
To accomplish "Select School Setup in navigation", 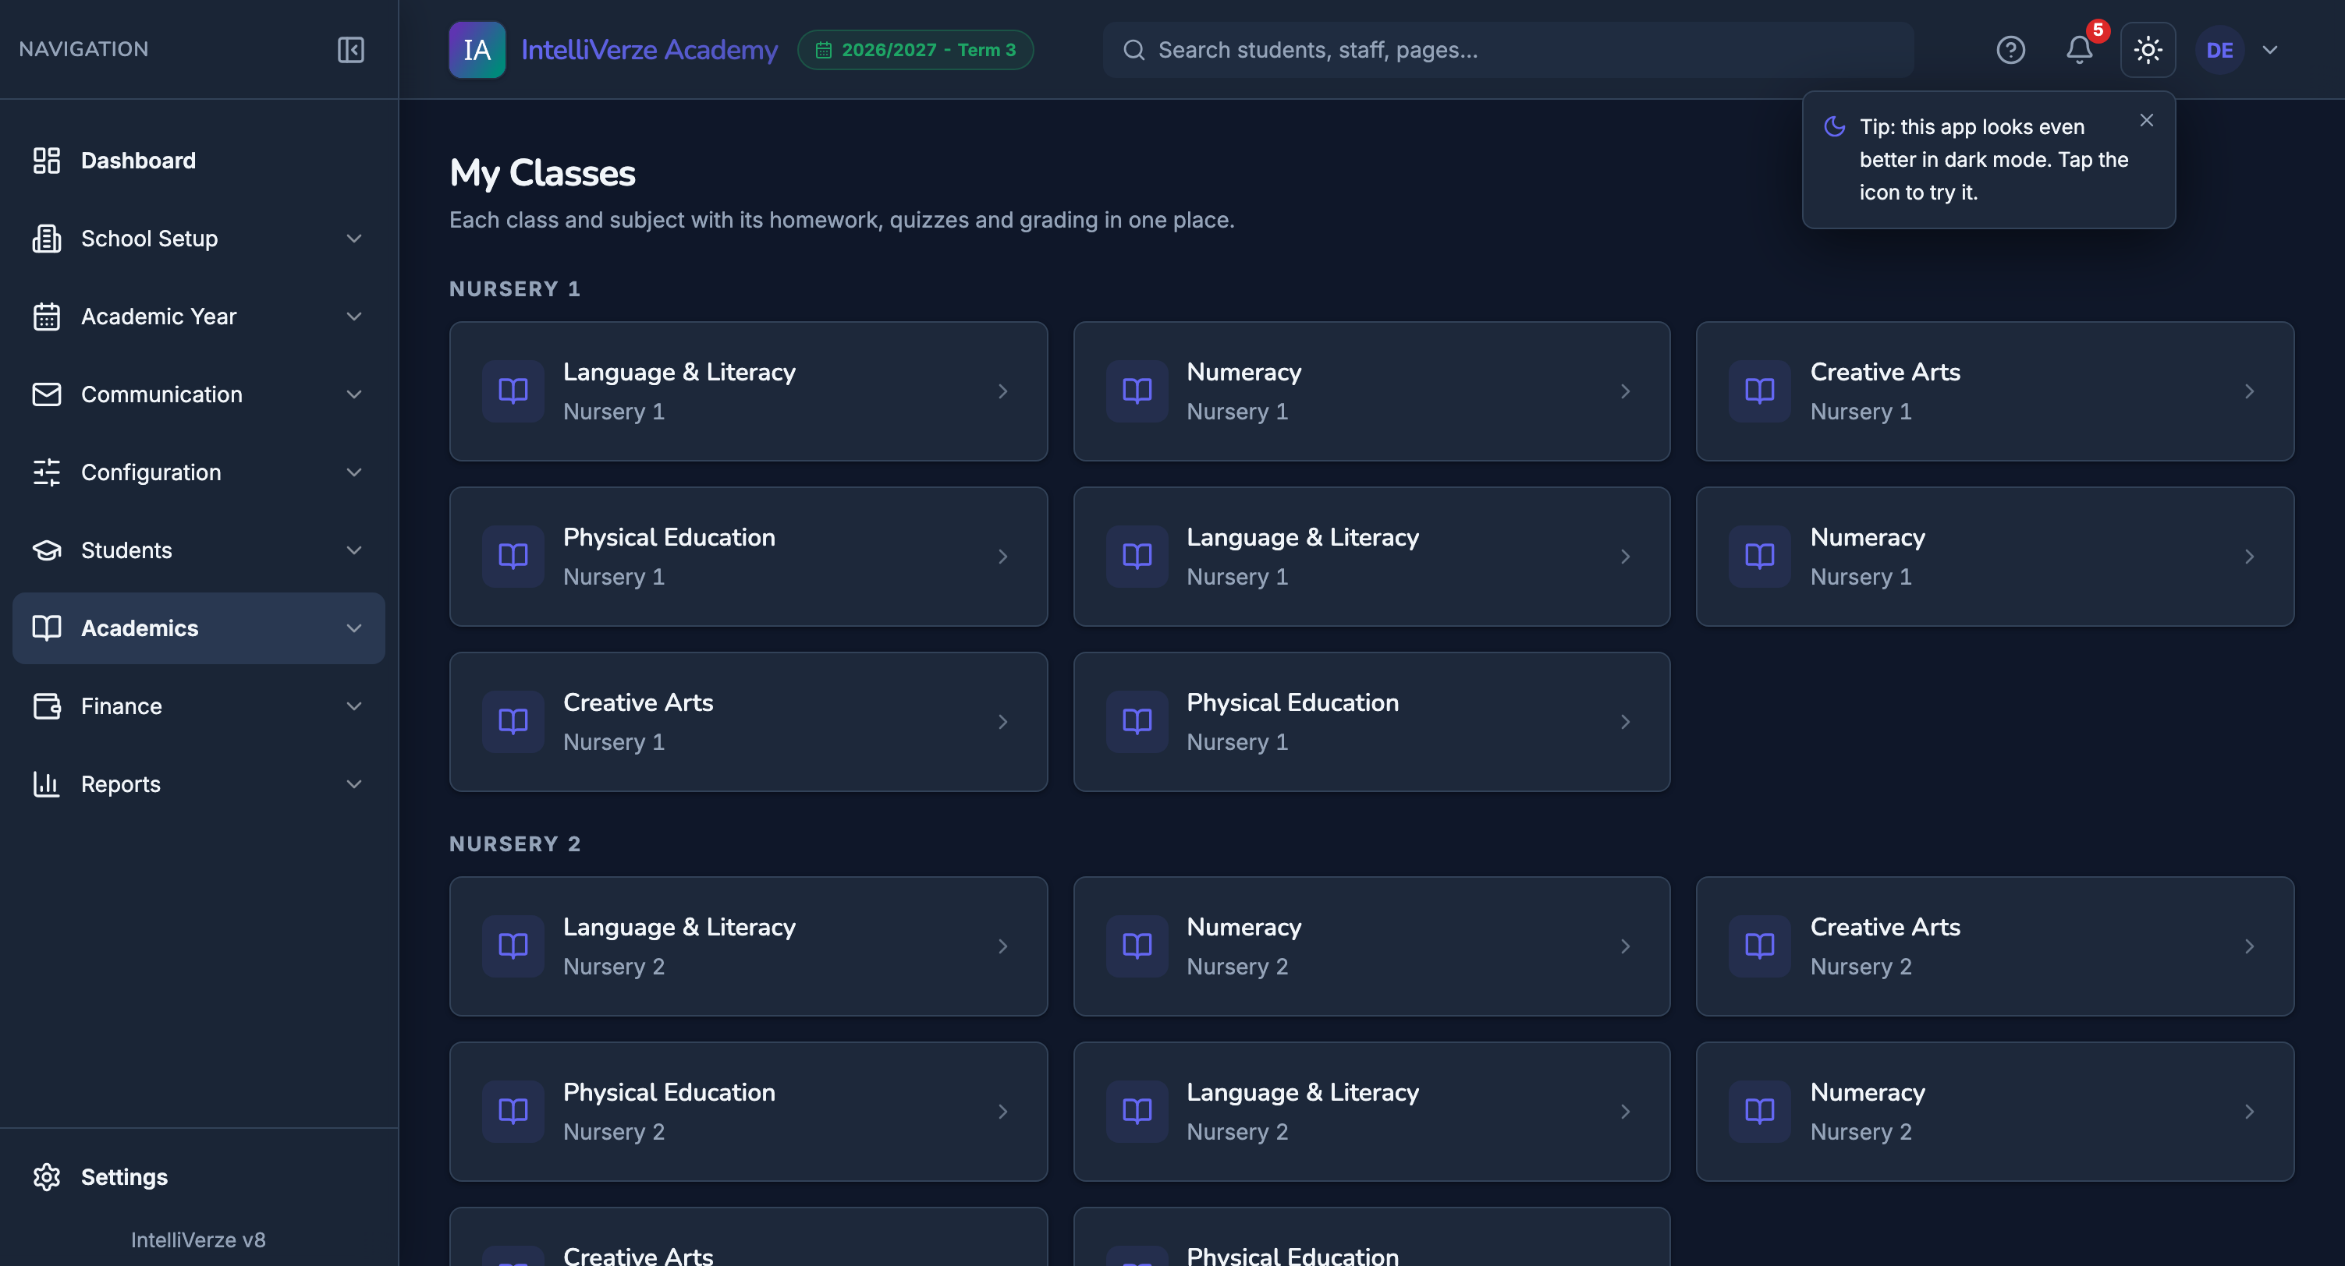I will click(x=198, y=239).
